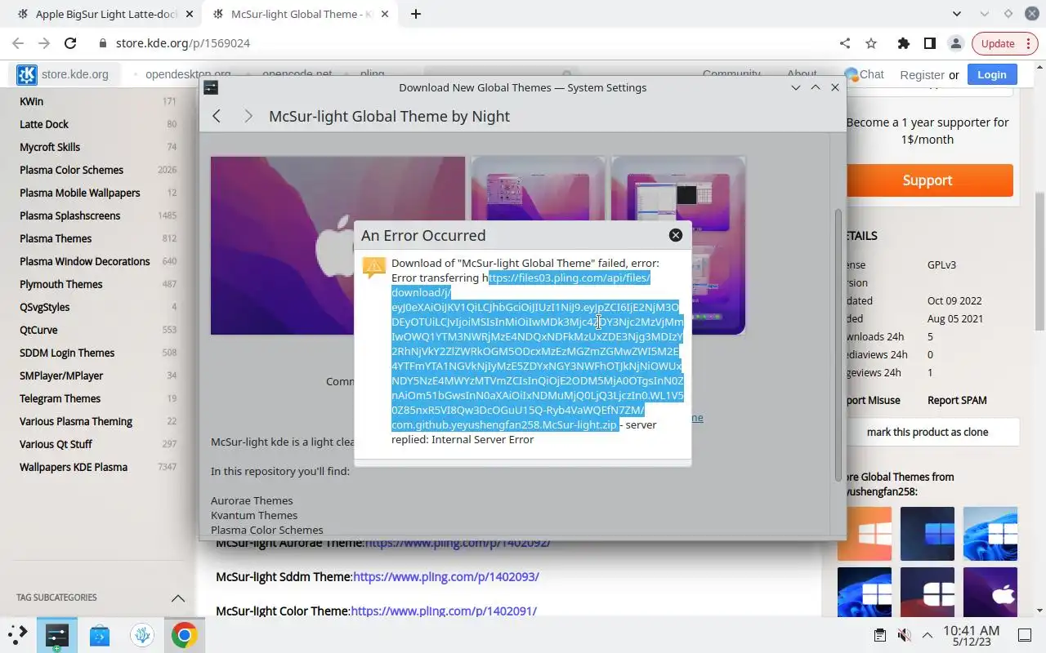1046x653 pixels.
Task: Select the McSur-light Global Theme tab
Action: pos(299,14)
